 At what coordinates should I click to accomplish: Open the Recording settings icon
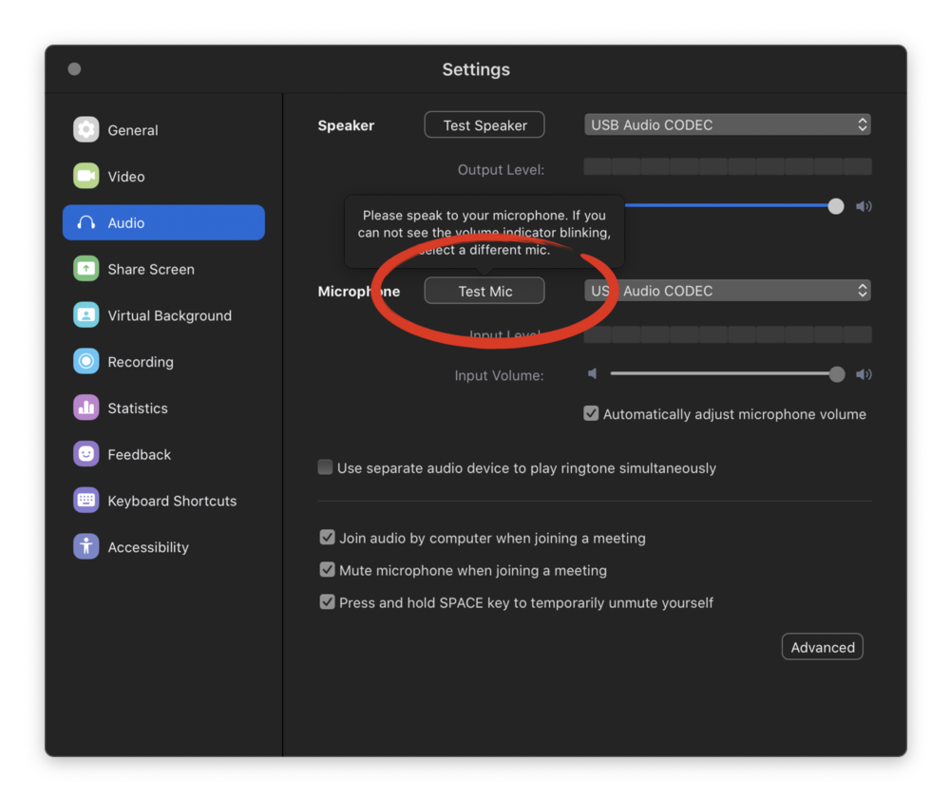(x=86, y=362)
